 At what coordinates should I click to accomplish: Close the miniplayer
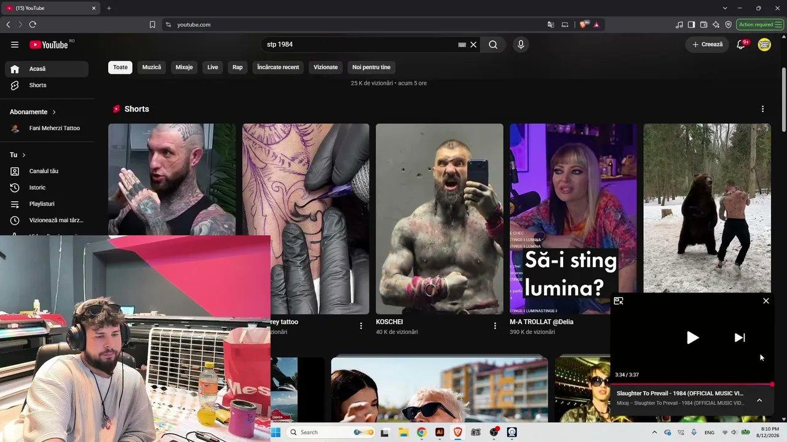tap(766, 301)
